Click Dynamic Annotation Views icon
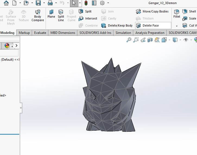Viewport: 197px width, 155px height. pos(157,40)
